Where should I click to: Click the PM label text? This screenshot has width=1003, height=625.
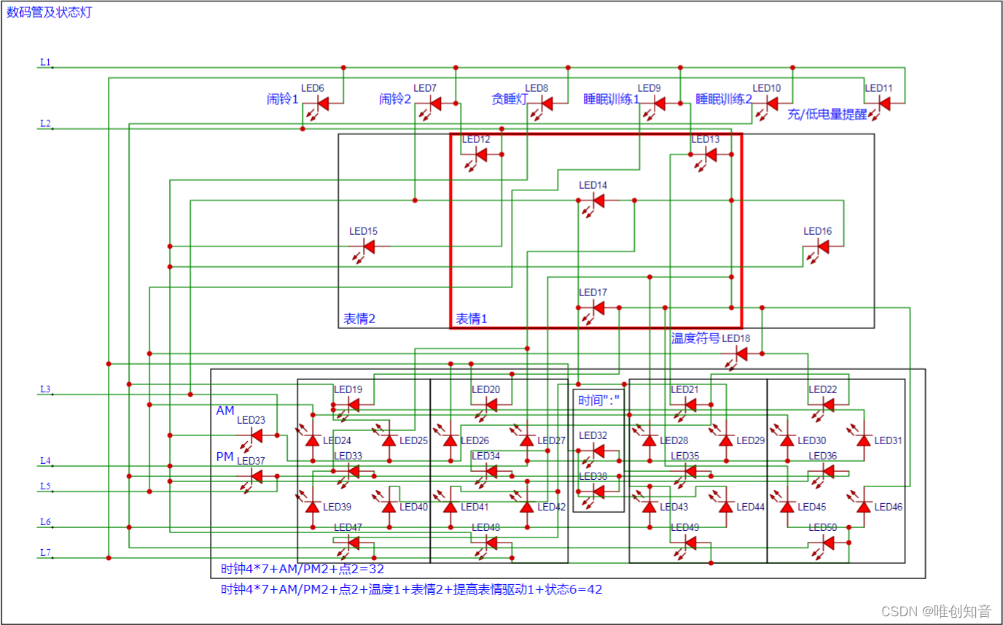click(225, 457)
